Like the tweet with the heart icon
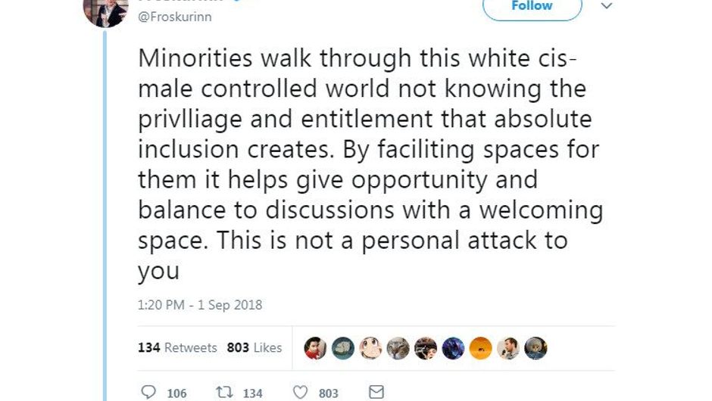Image resolution: width=712 pixels, height=401 pixels. [301, 392]
